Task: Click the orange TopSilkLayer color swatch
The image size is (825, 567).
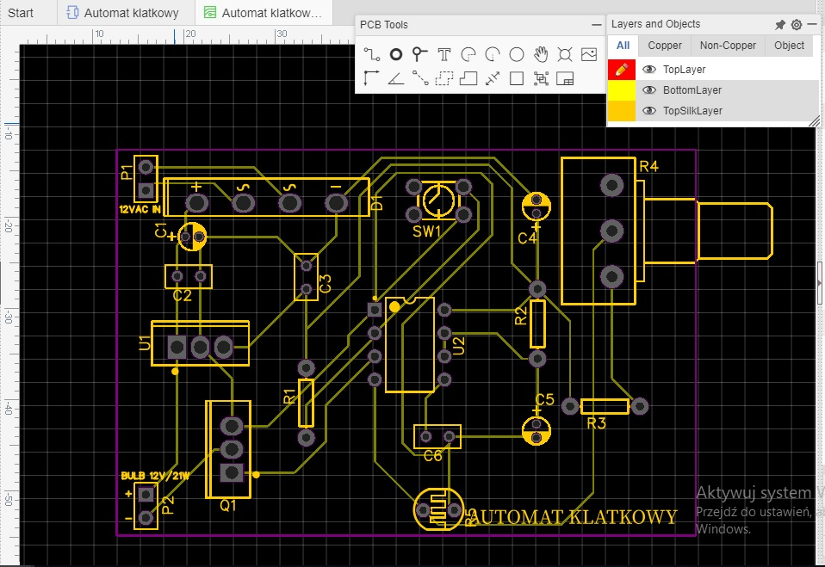Action: [622, 111]
